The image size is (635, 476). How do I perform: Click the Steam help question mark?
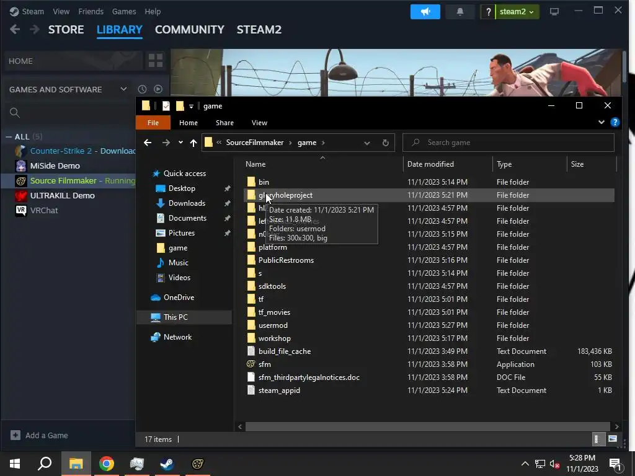(x=489, y=12)
